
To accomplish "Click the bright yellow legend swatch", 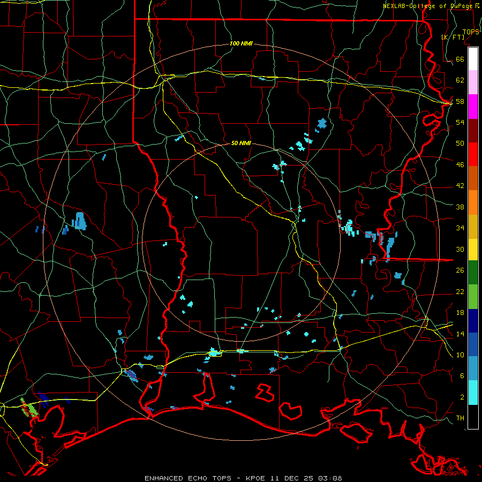I will pos(473,250).
